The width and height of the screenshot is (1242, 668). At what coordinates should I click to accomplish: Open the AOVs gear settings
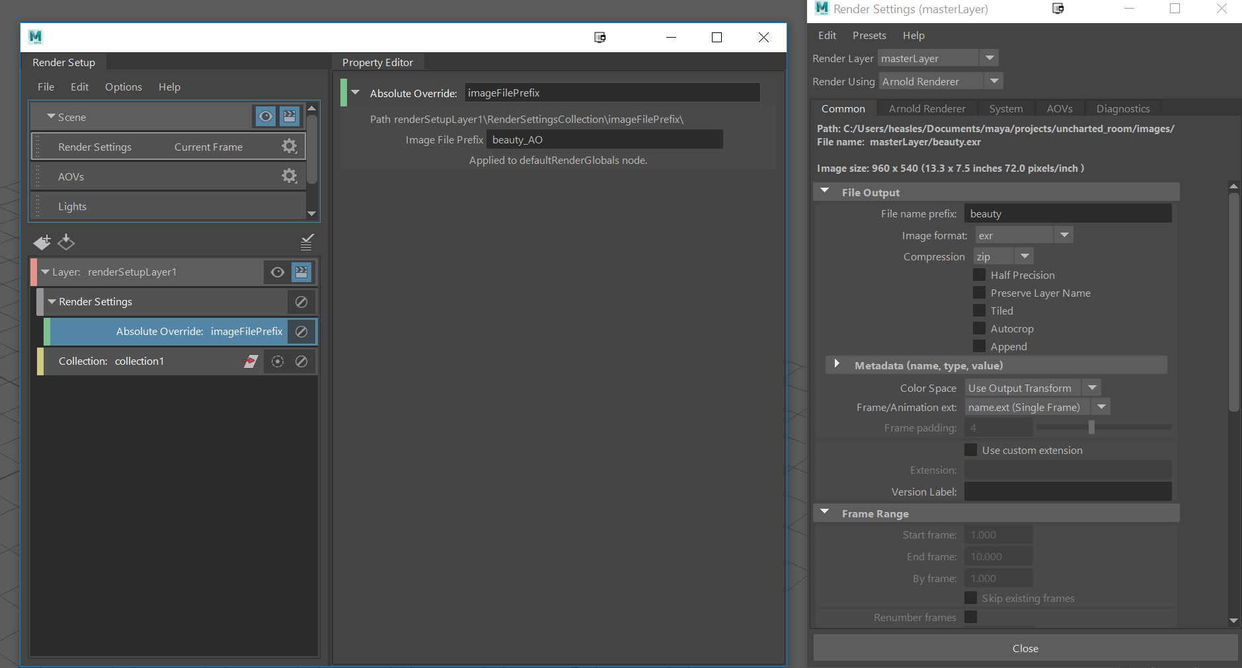[289, 176]
